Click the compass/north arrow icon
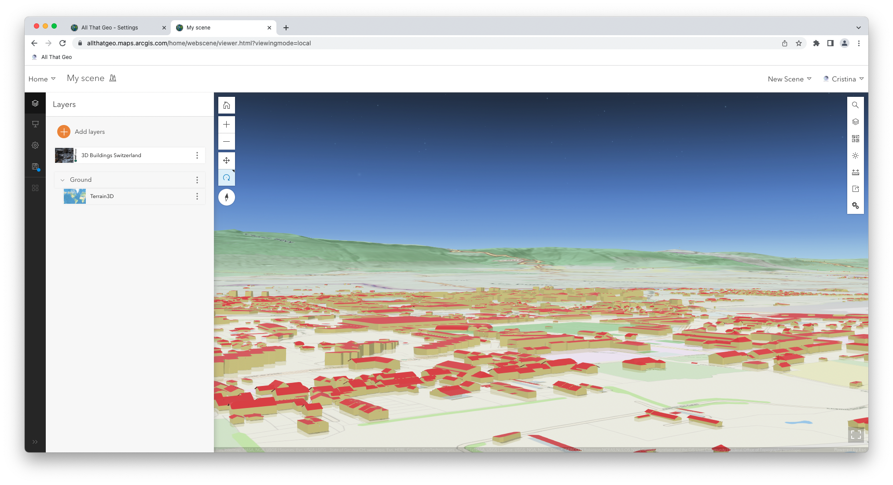 [226, 197]
